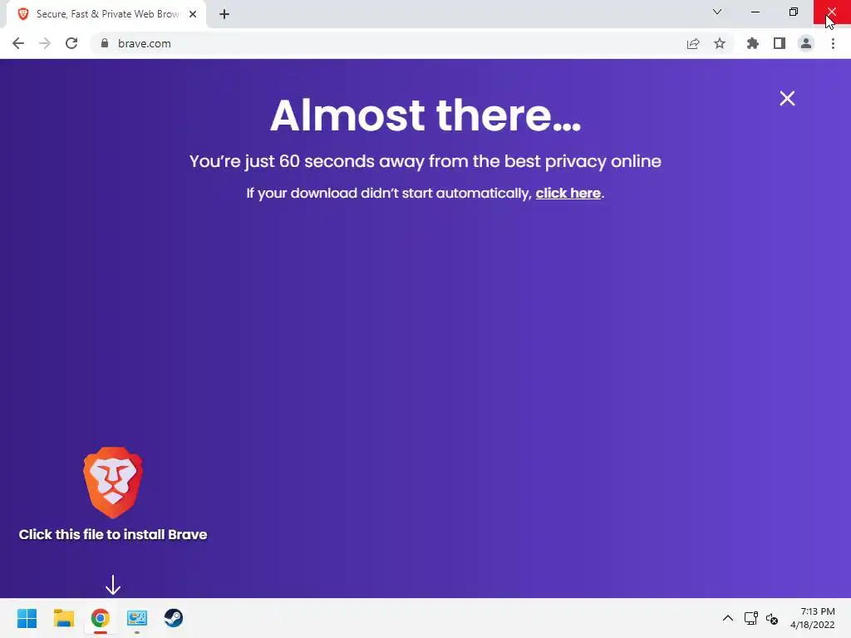
Task: Open network status tray icon
Action: tap(751, 618)
